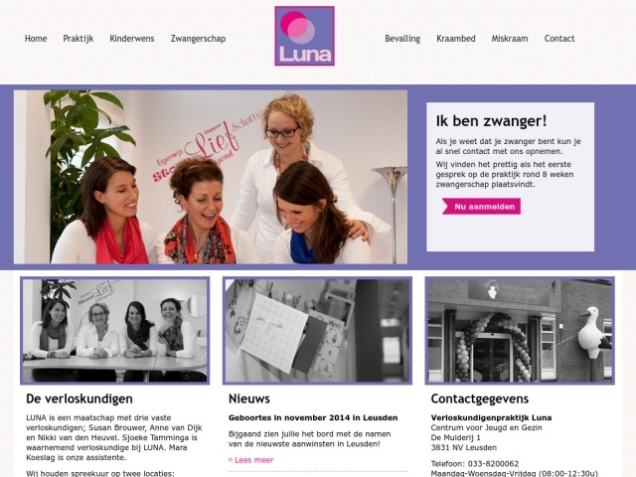This screenshot has width=636, height=477.
Task: Open the Nieuws cards photo thumbnail
Action: [x=317, y=331]
